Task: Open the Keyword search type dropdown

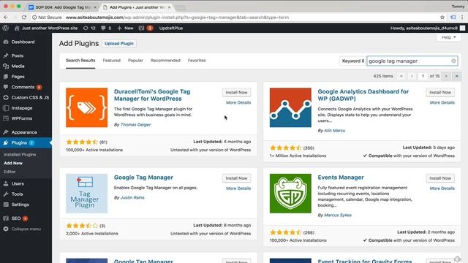Action: 352,61
